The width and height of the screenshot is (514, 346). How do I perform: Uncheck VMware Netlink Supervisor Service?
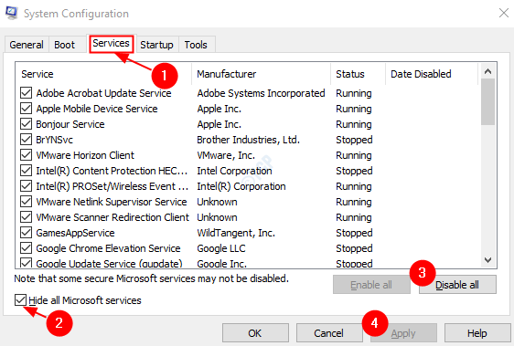(26, 202)
